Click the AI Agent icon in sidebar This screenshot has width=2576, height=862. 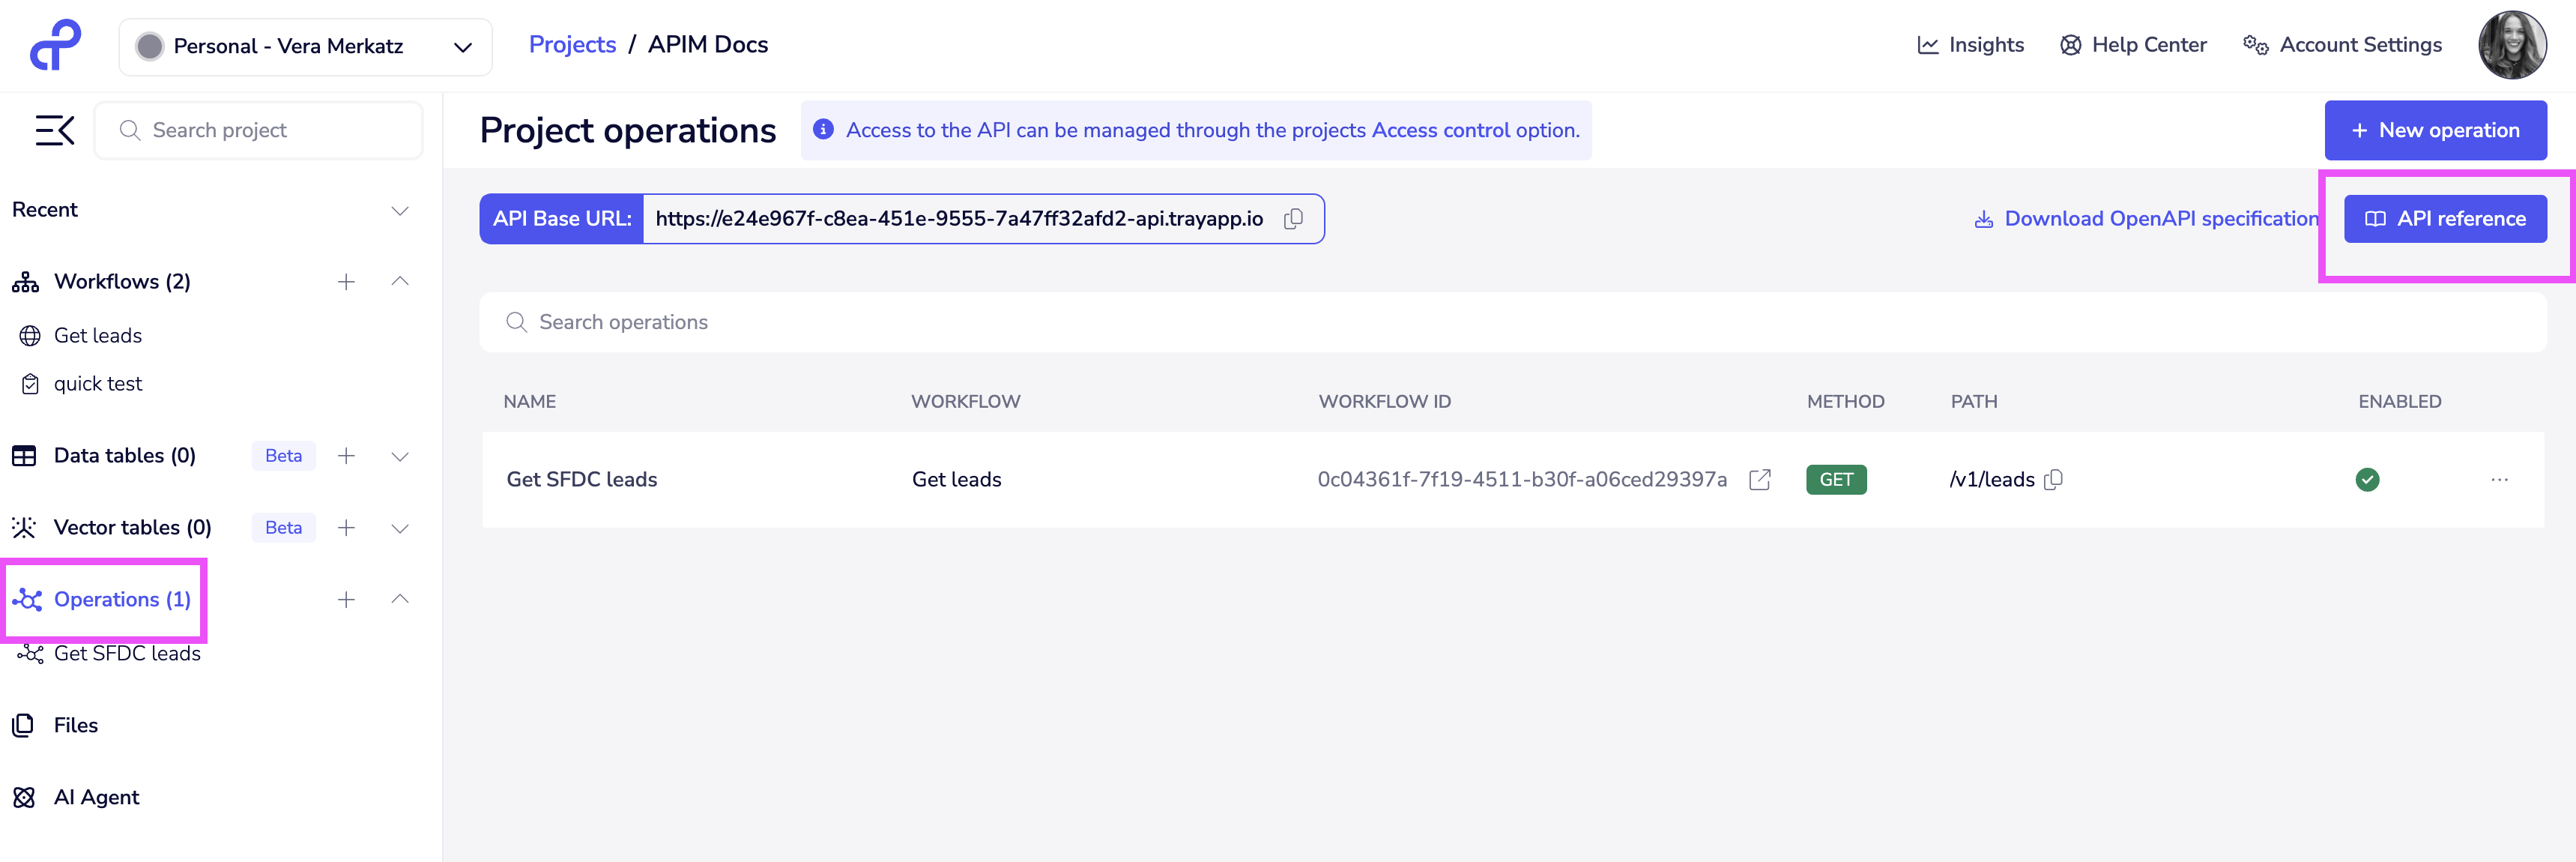click(x=24, y=796)
